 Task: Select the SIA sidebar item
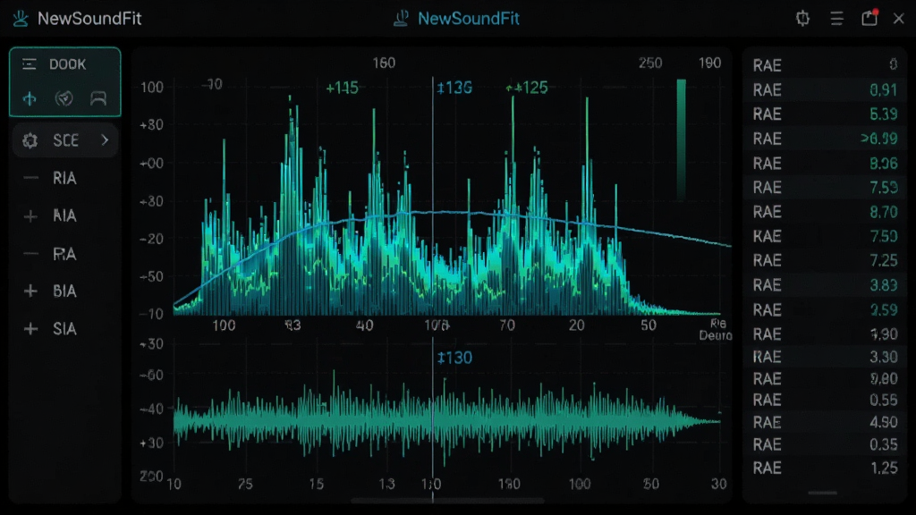tap(64, 329)
